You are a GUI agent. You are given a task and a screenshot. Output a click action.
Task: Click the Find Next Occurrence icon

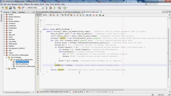click(x=68, y=15)
